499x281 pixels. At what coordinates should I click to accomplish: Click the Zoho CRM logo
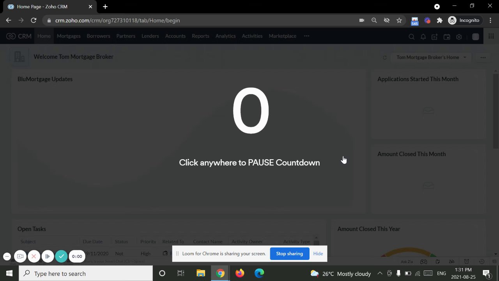coord(19,36)
